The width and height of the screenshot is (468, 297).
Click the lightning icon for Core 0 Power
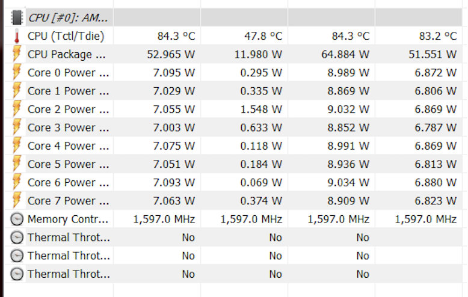point(17,73)
